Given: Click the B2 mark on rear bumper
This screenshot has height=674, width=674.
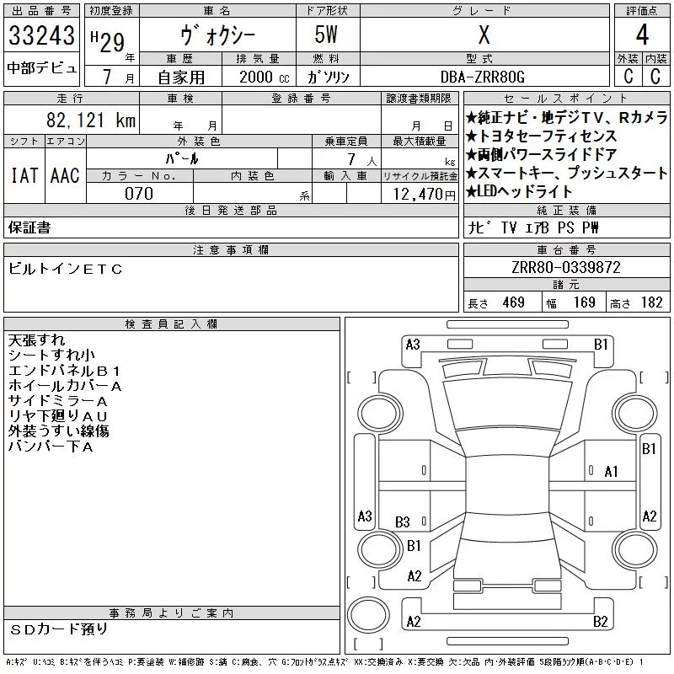Looking at the screenshot, I should (x=600, y=622).
